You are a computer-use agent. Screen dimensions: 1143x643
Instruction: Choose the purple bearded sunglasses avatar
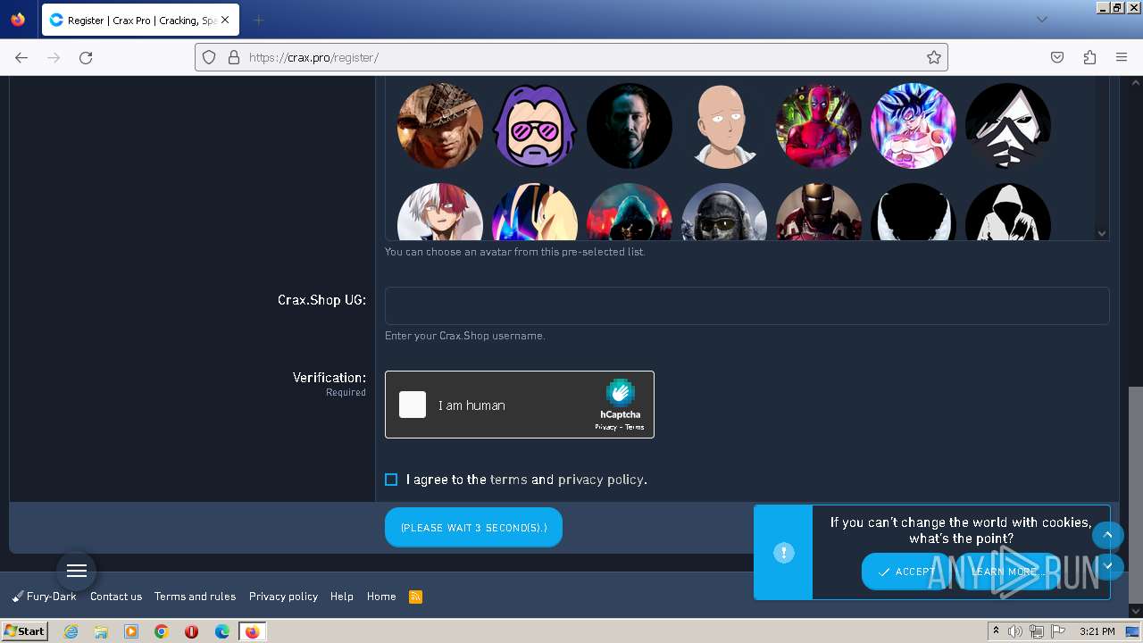point(535,126)
